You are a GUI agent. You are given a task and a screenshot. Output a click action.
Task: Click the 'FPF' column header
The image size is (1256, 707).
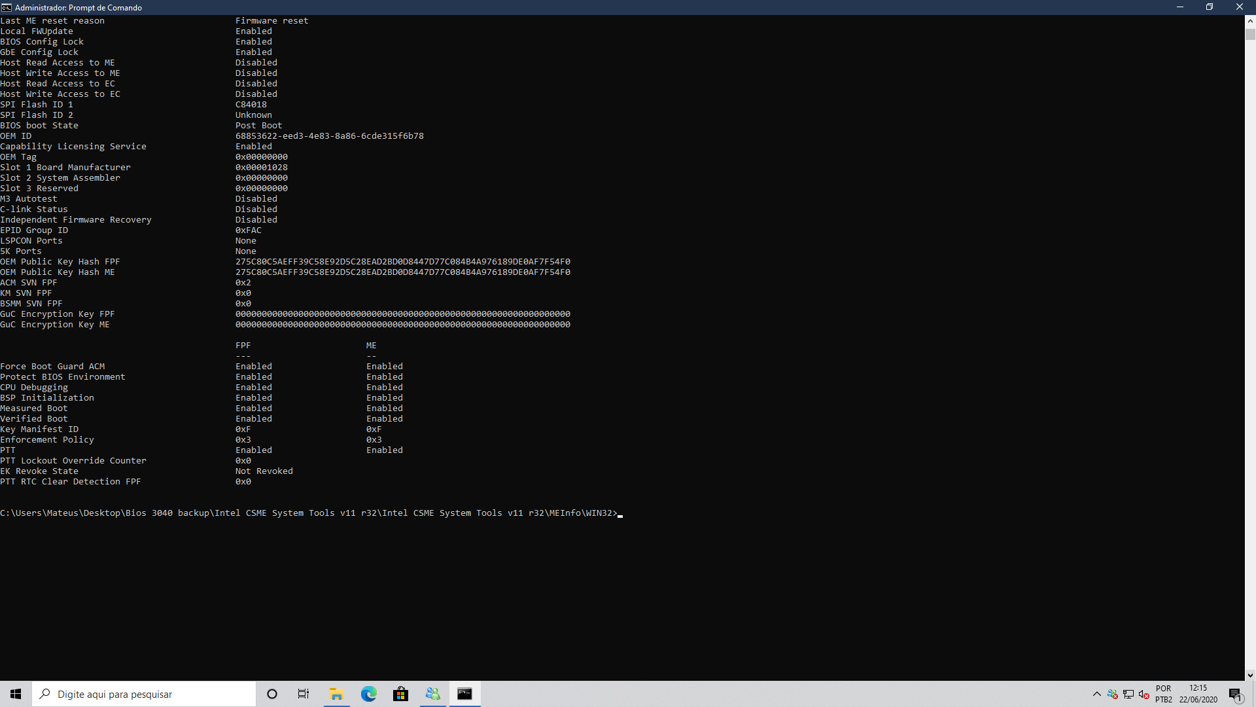coord(243,346)
